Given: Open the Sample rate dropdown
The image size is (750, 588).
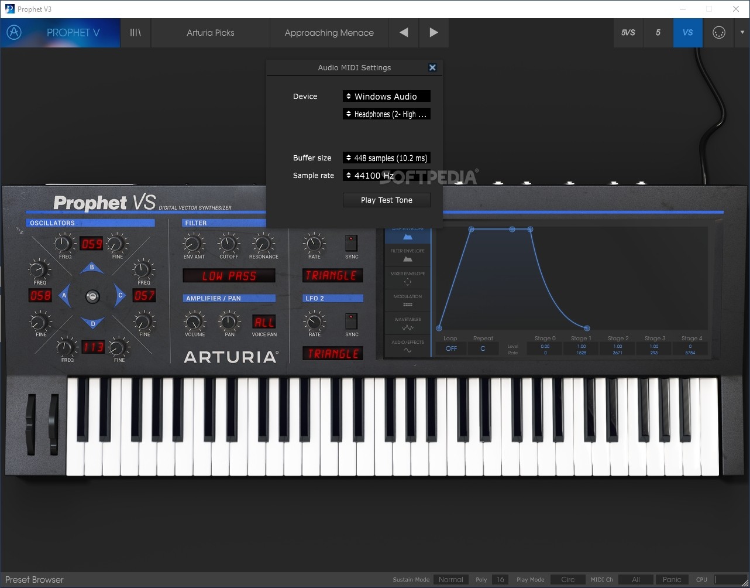Looking at the screenshot, I should click(387, 176).
